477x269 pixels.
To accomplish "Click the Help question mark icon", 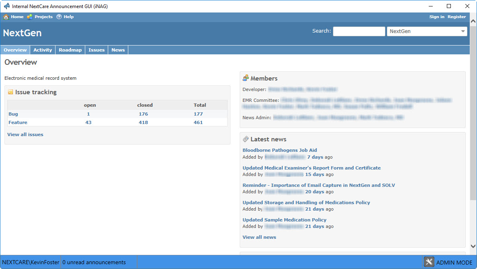I will coord(59,17).
